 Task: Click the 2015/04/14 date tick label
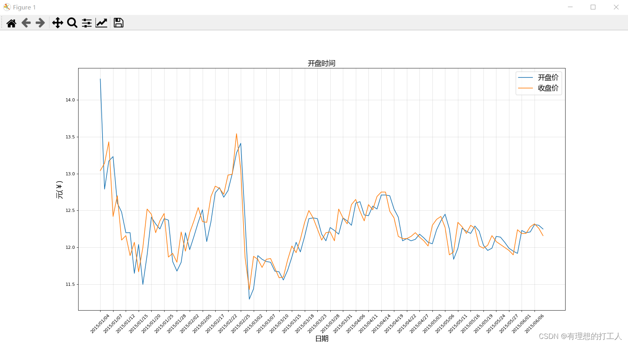coord(381,324)
